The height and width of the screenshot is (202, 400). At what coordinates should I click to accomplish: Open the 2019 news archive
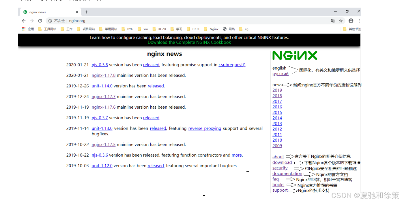coord(277,91)
